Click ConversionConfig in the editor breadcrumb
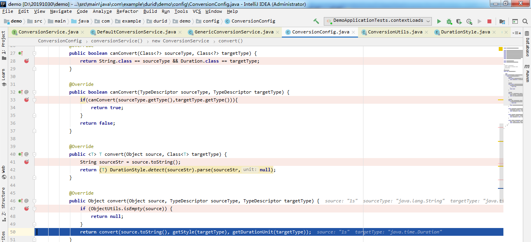 pyautogui.click(x=60, y=41)
